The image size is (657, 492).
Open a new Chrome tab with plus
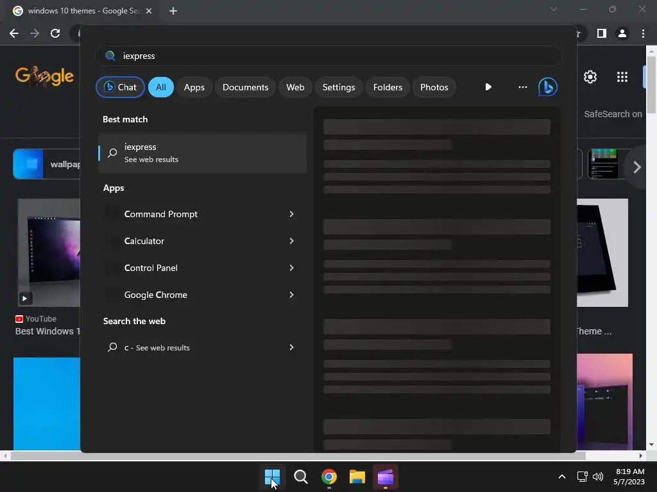(x=173, y=11)
